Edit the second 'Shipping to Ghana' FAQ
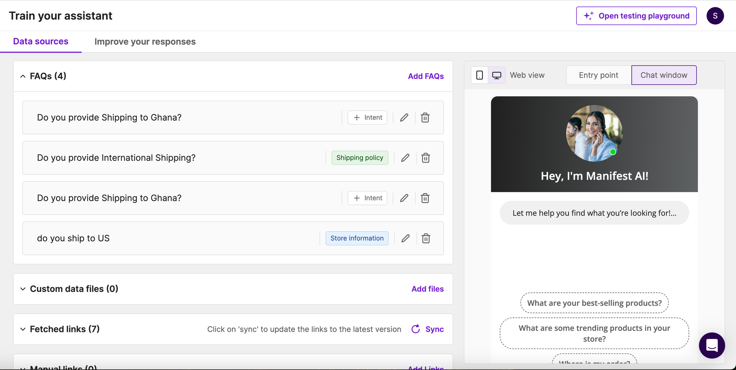736x370 pixels. (404, 198)
